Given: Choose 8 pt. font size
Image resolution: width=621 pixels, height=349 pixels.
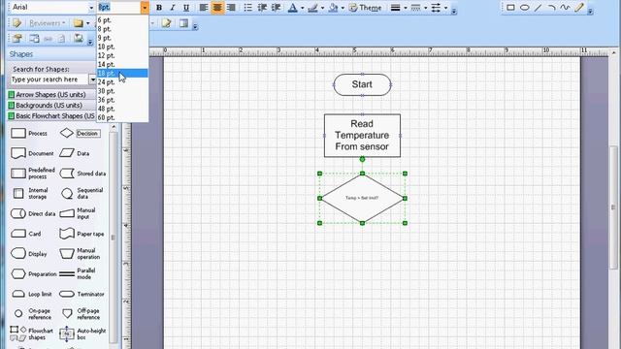Looking at the screenshot, I should click(122, 29).
